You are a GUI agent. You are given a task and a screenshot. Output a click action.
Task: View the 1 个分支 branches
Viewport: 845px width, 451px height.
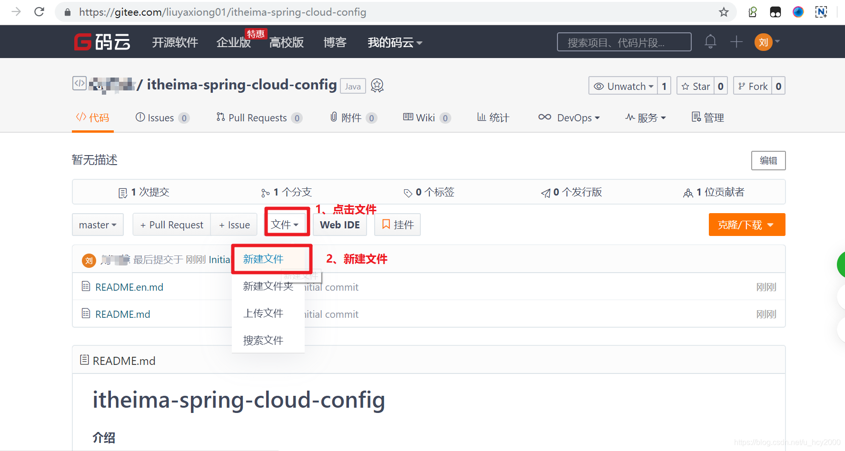[x=286, y=192]
